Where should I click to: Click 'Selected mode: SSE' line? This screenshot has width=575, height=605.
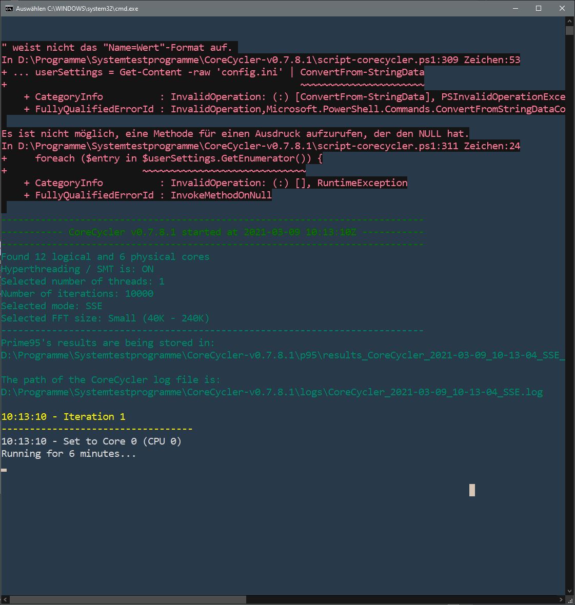(x=52, y=306)
